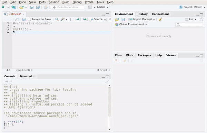Click the Load workspace folder icon

pyautogui.click(x=117, y=20)
